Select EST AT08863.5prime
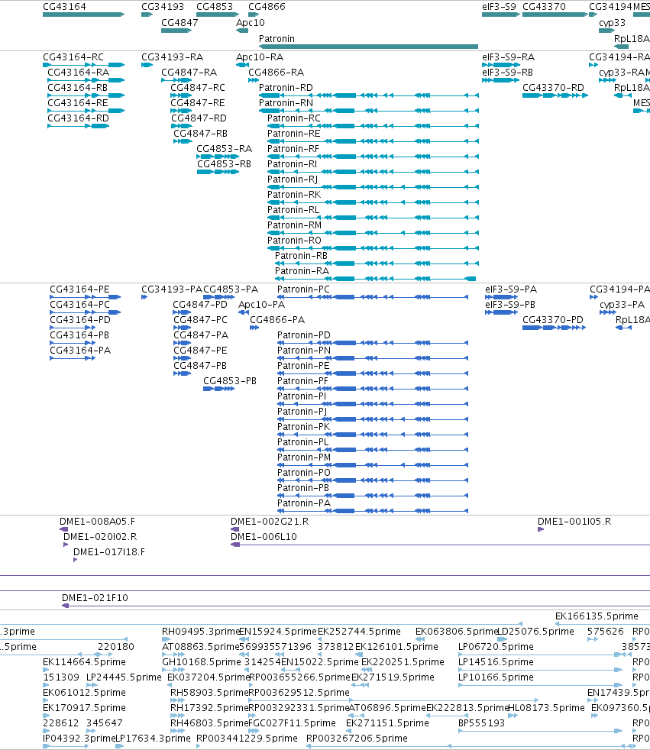 200,647
